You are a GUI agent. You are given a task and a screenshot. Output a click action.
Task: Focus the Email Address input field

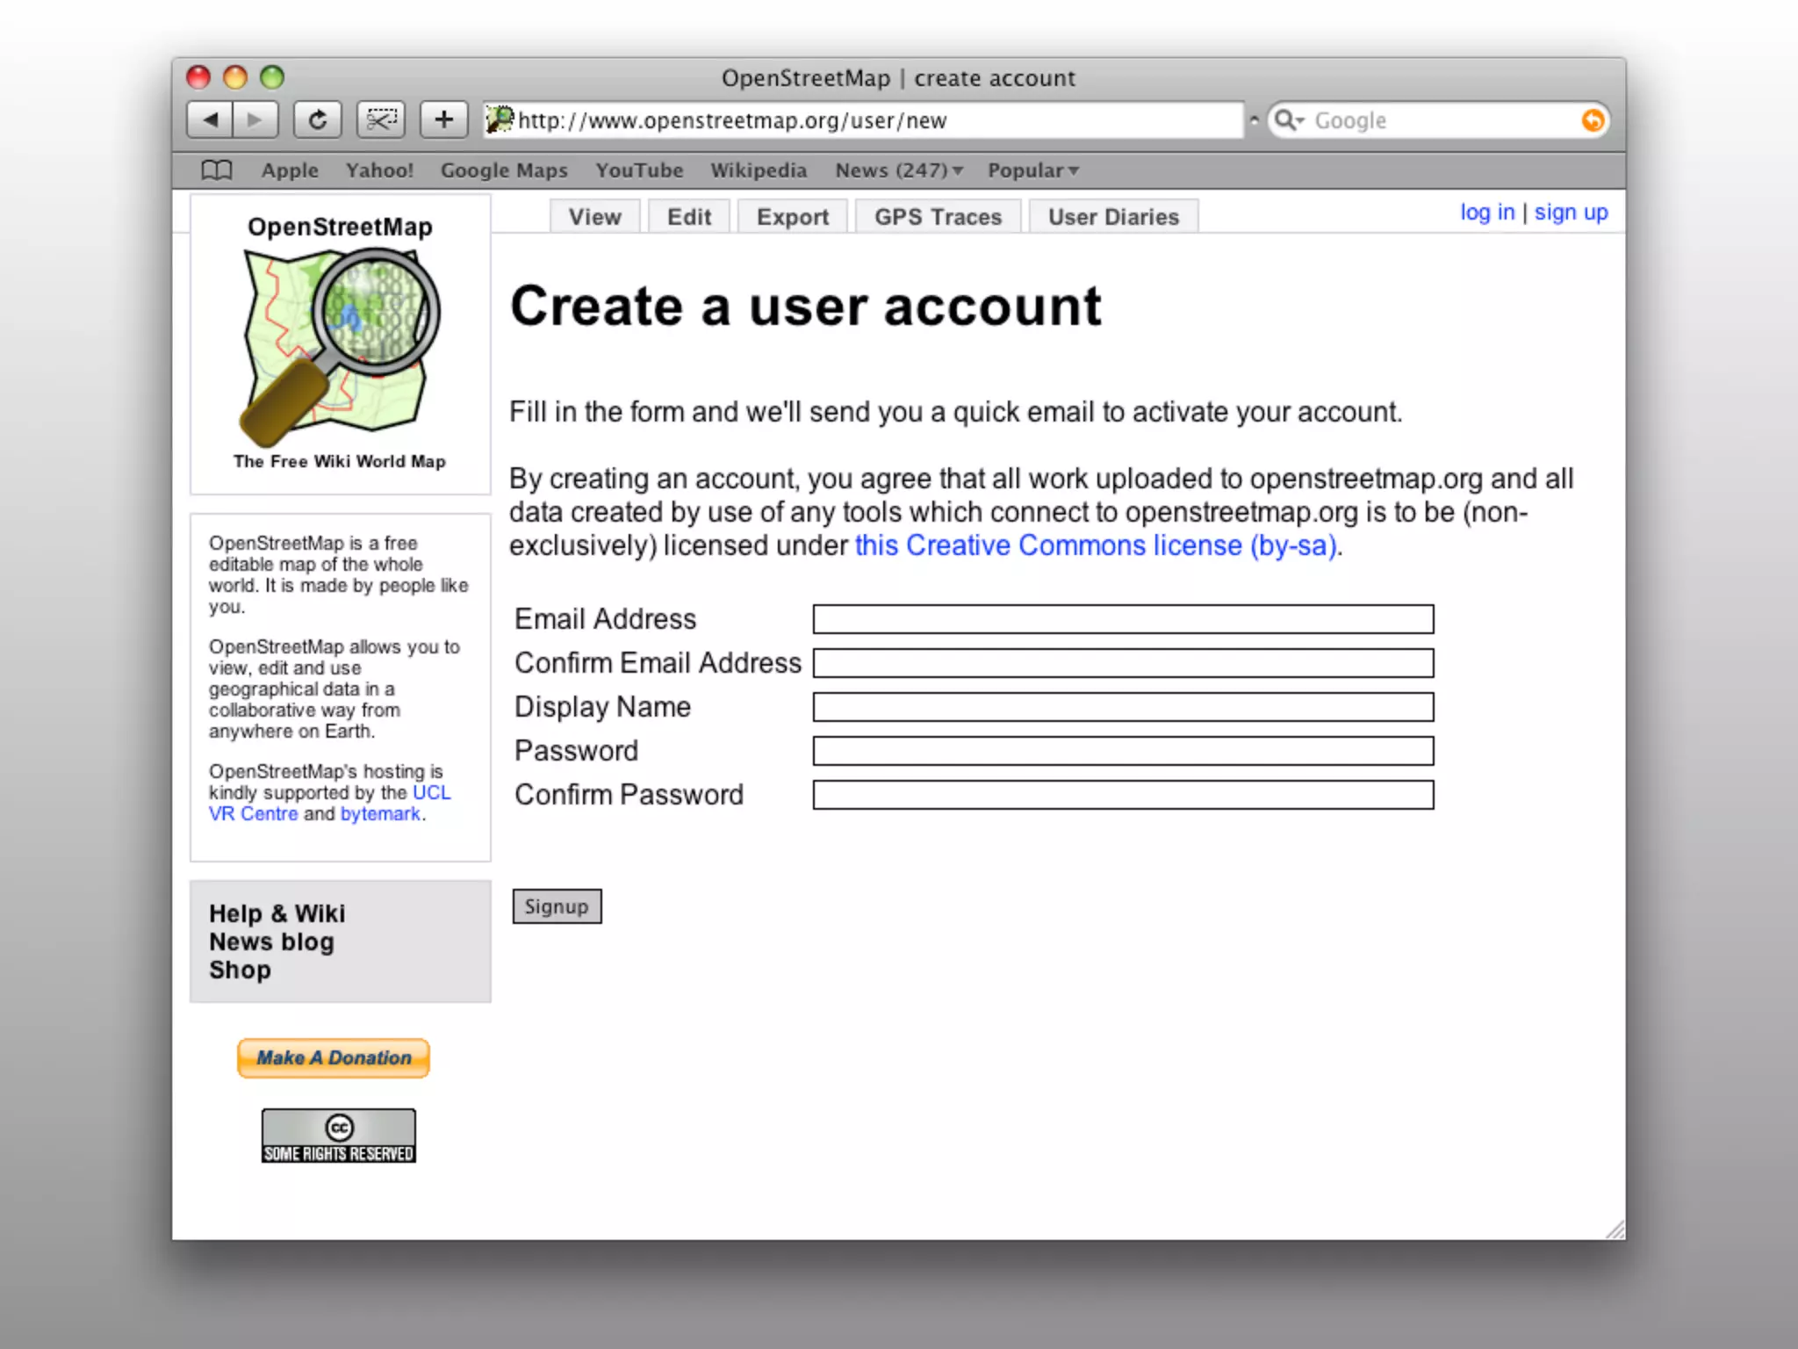pos(1123,619)
